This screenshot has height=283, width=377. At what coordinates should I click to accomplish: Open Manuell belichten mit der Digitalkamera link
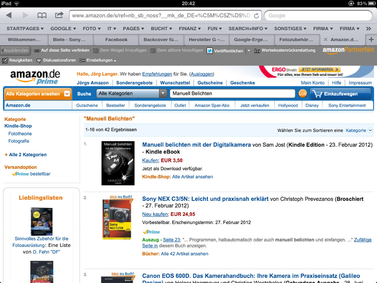click(196, 145)
